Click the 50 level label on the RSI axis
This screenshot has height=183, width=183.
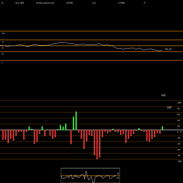pyautogui.click(x=3, y=48)
